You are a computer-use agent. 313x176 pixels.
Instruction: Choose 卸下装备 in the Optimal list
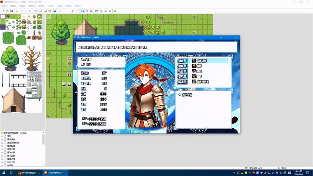point(187,95)
